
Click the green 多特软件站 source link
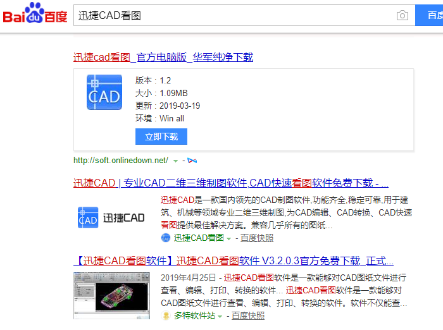[194, 315]
